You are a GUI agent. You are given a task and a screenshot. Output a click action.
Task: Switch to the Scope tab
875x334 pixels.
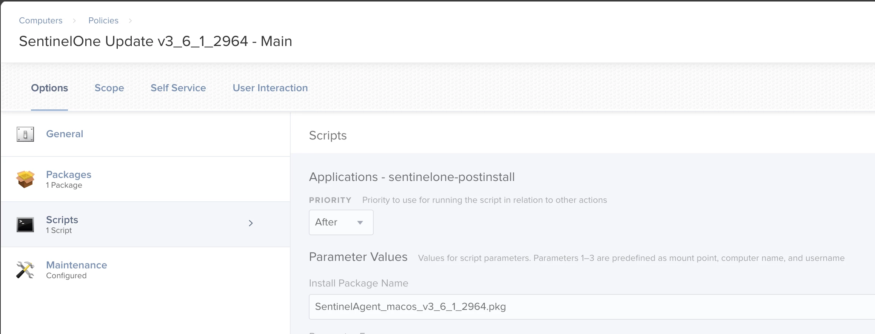tap(109, 88)
